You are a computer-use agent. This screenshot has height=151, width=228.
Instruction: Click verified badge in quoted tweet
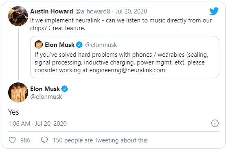[79, 45]
